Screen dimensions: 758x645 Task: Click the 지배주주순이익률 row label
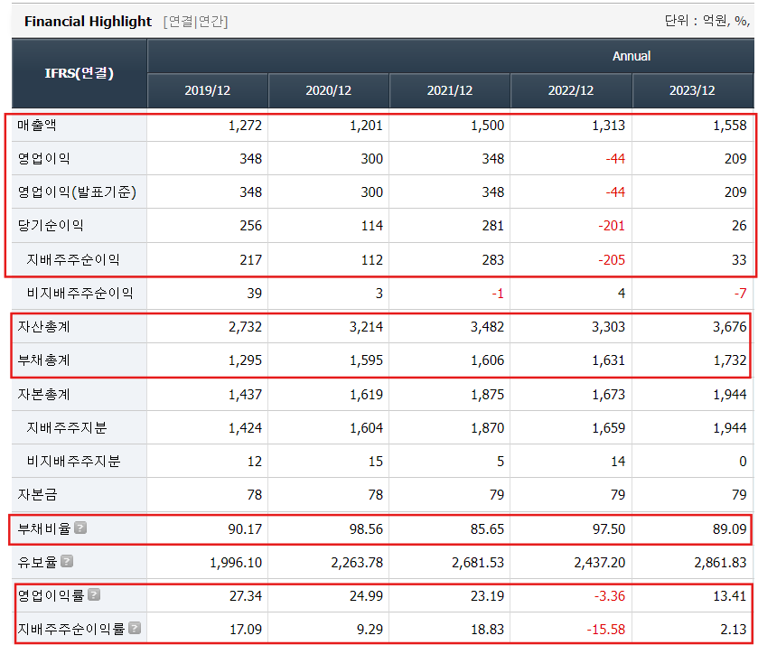(x=71, y=629)
